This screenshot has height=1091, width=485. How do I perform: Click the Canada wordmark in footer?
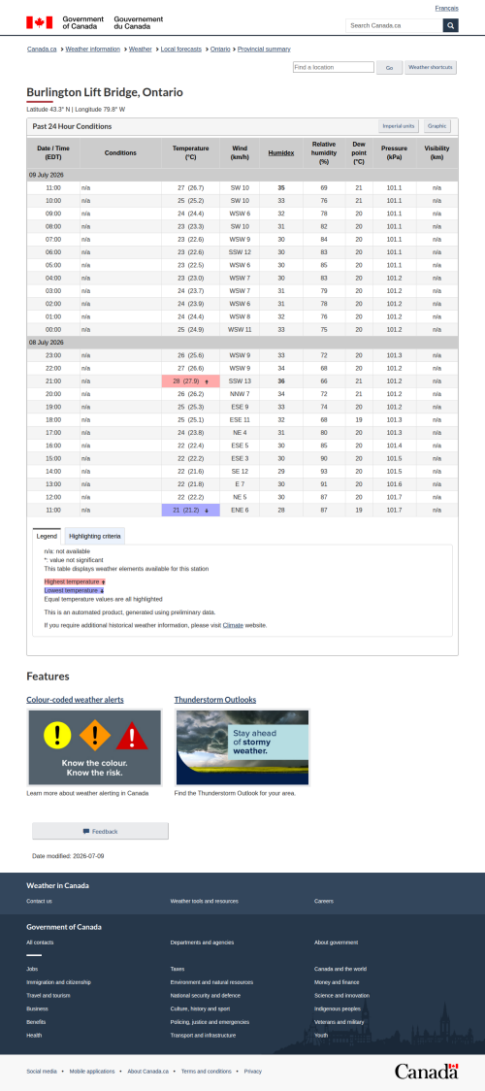(427, 1071)
